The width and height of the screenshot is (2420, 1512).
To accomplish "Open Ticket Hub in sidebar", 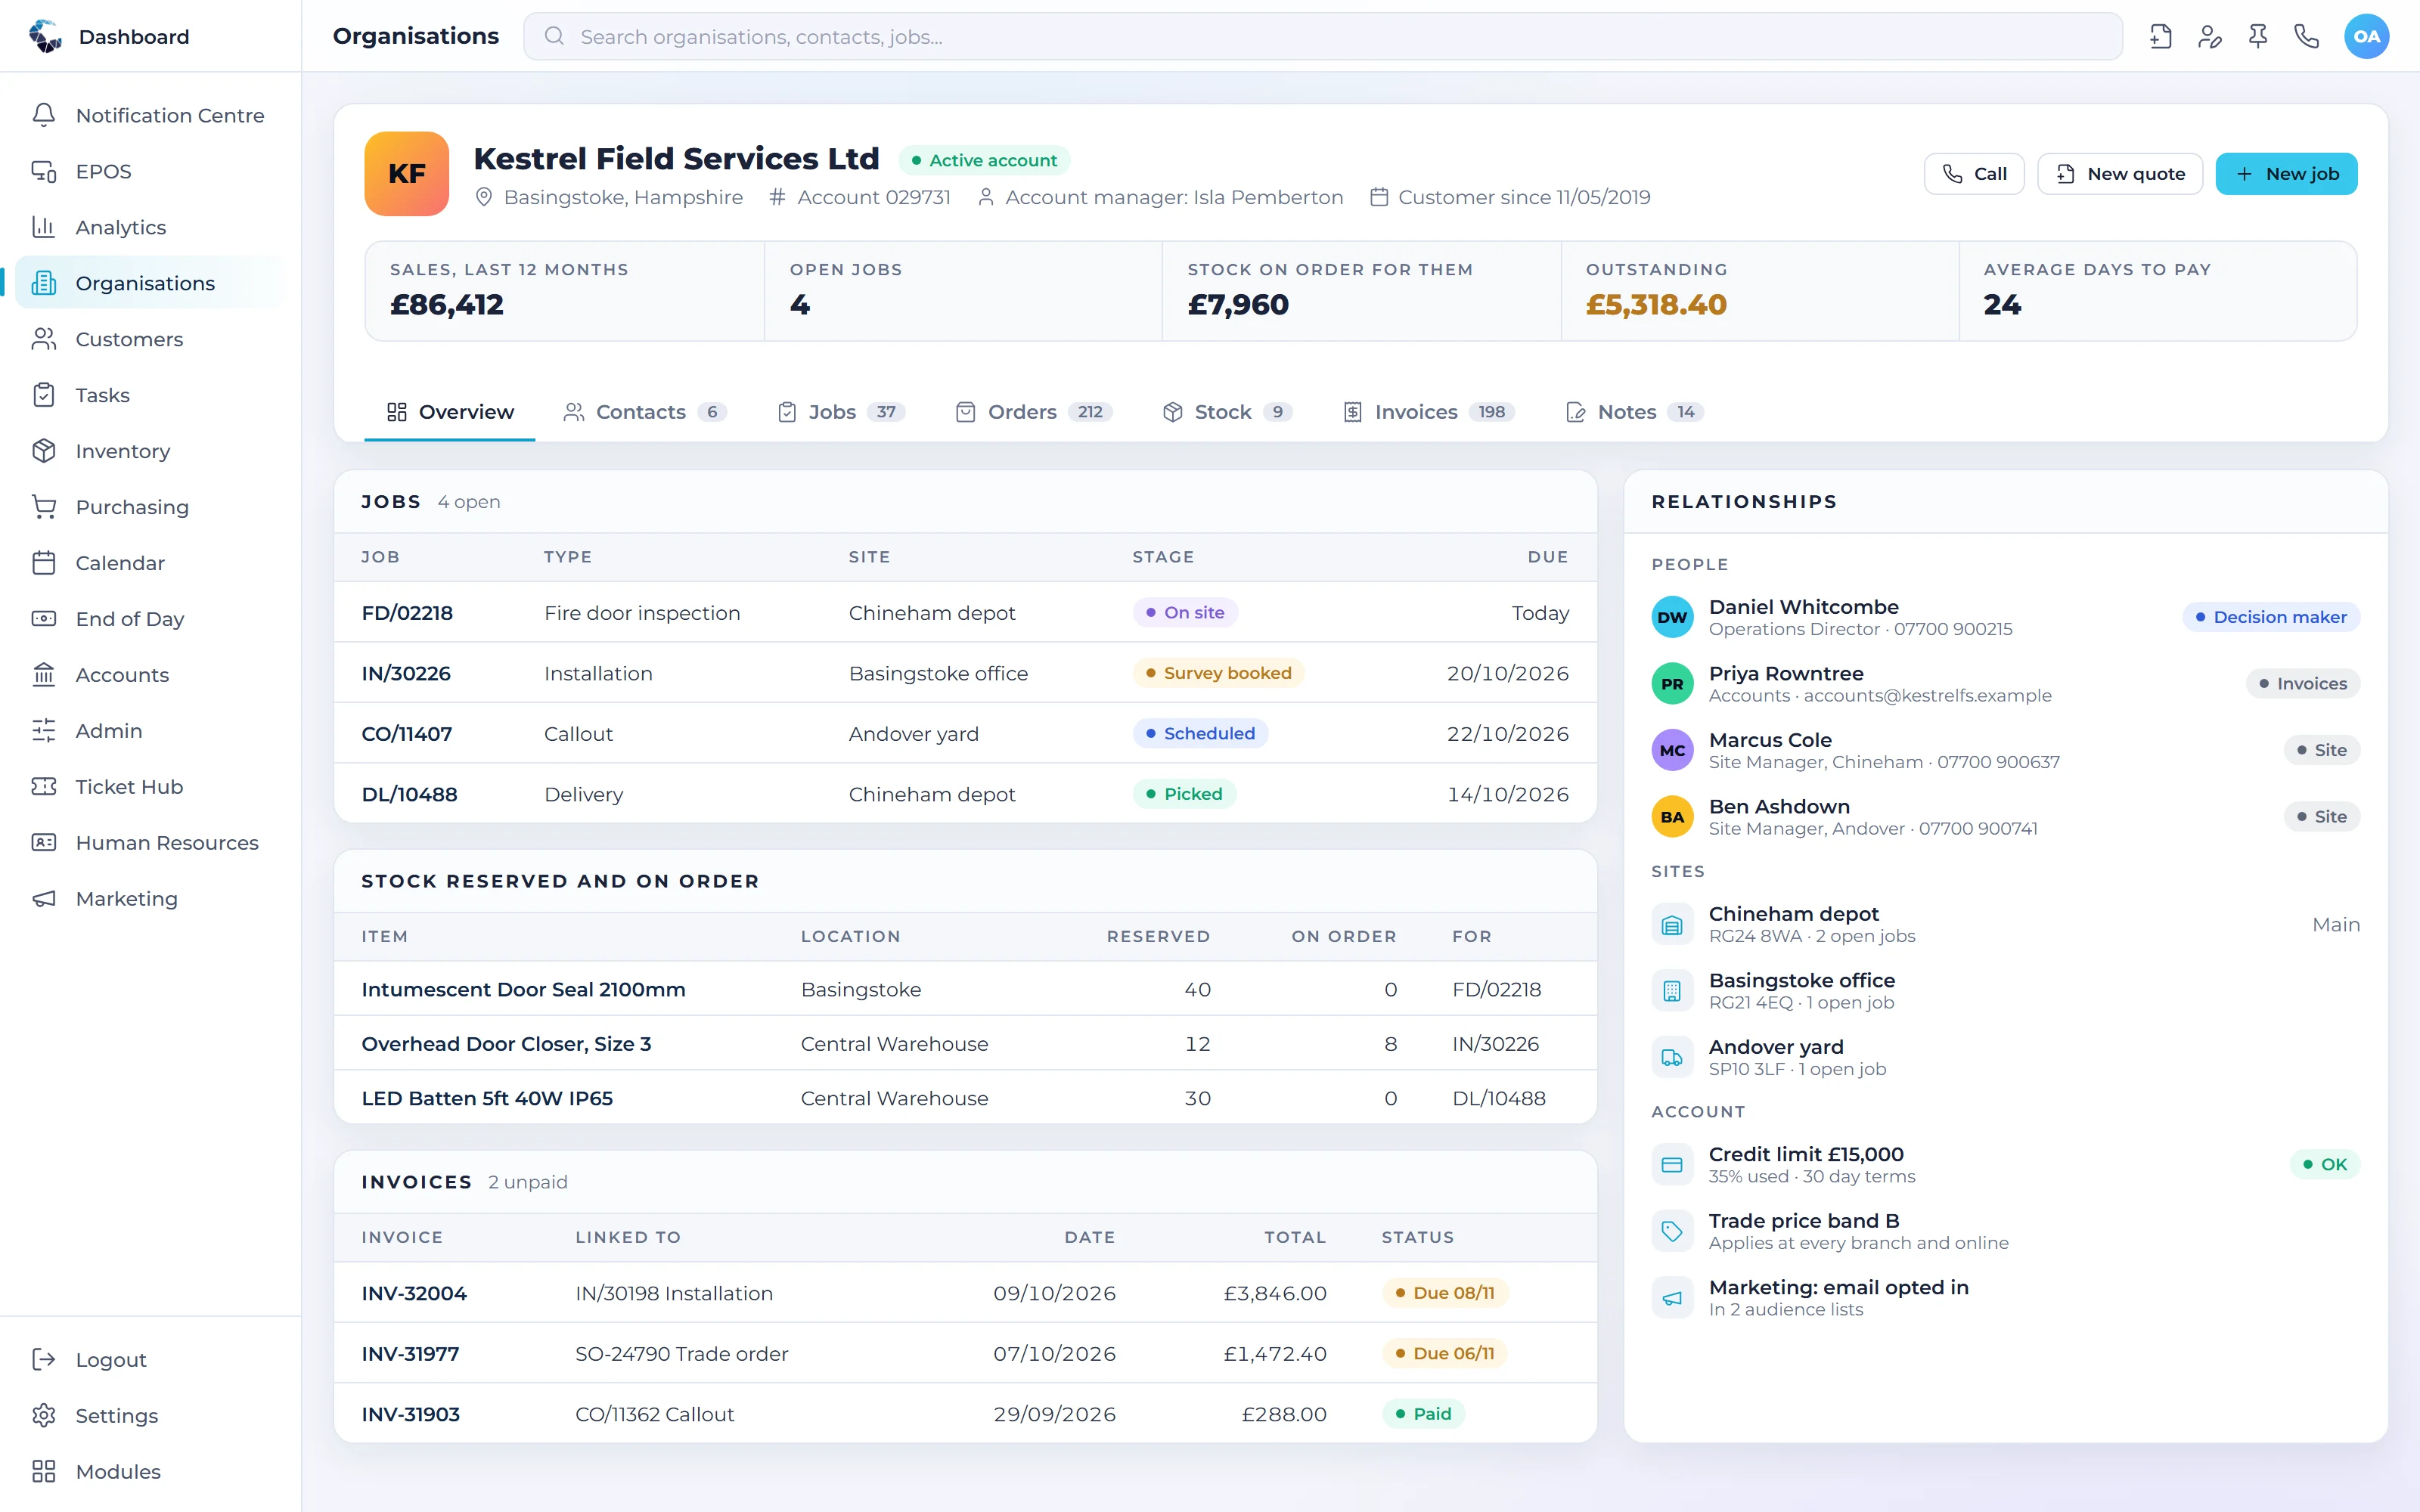I will (150, 787).
